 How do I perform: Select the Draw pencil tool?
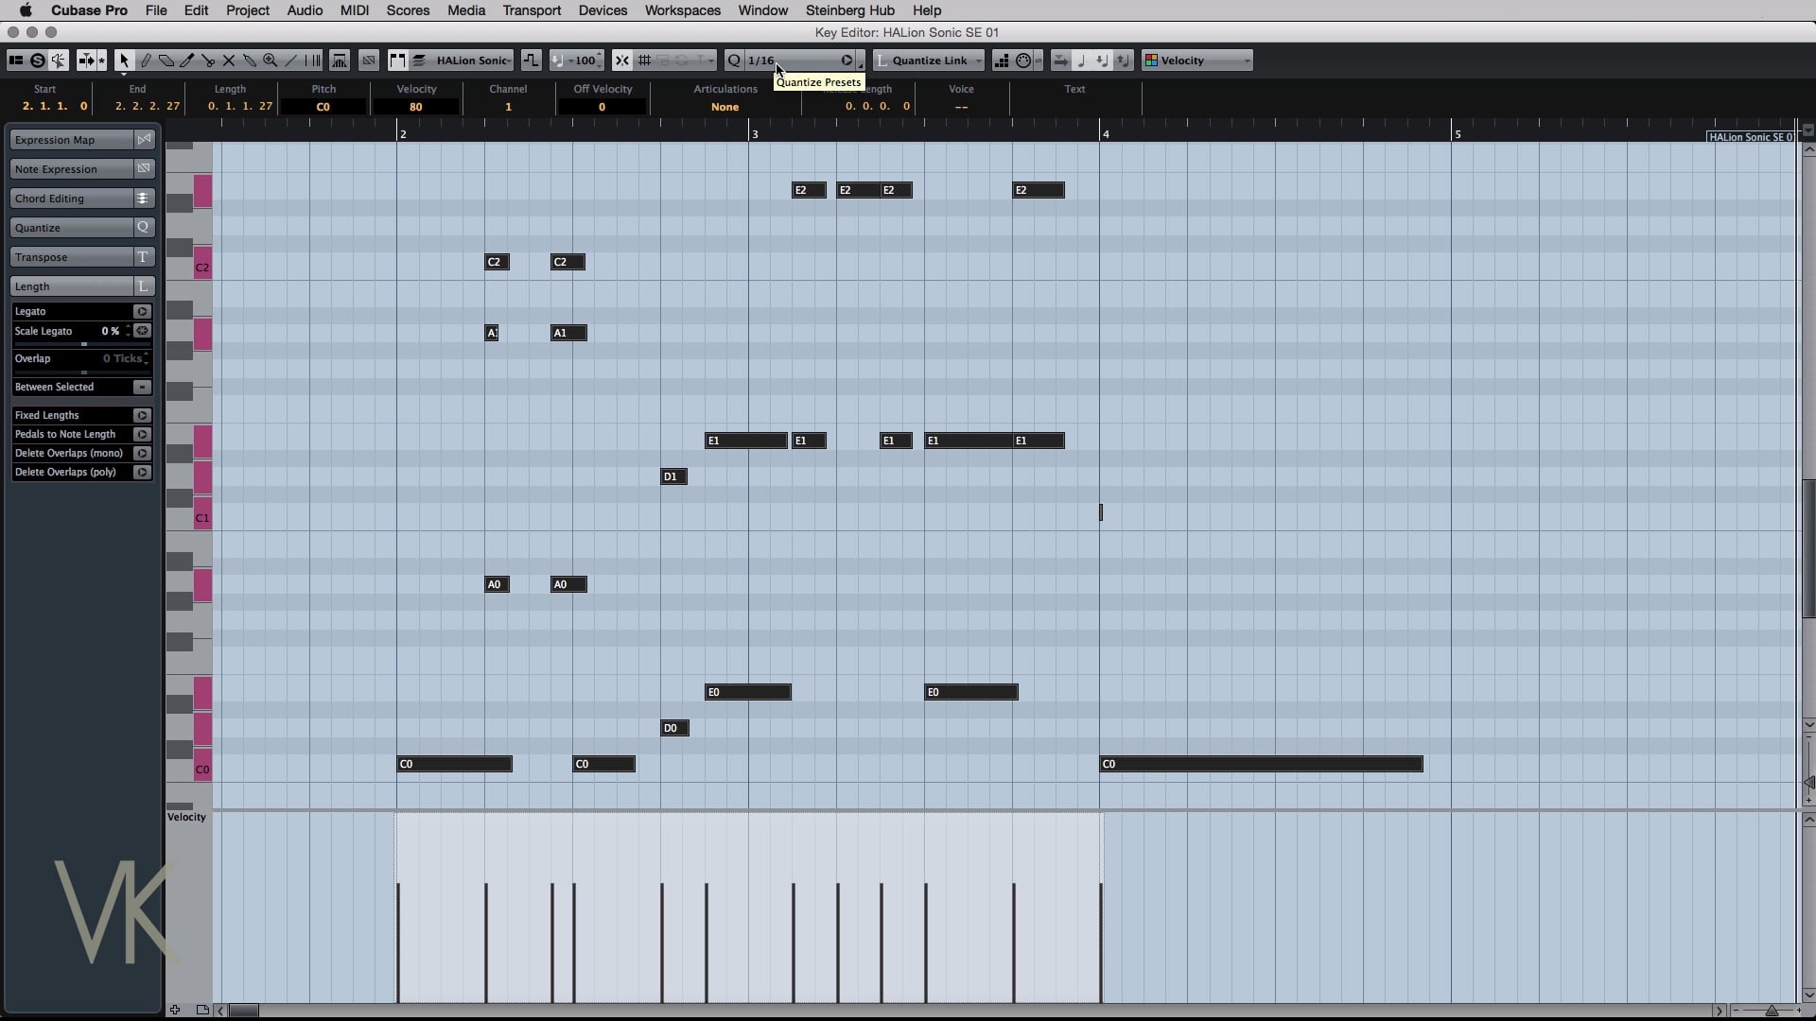coord(146,61)
